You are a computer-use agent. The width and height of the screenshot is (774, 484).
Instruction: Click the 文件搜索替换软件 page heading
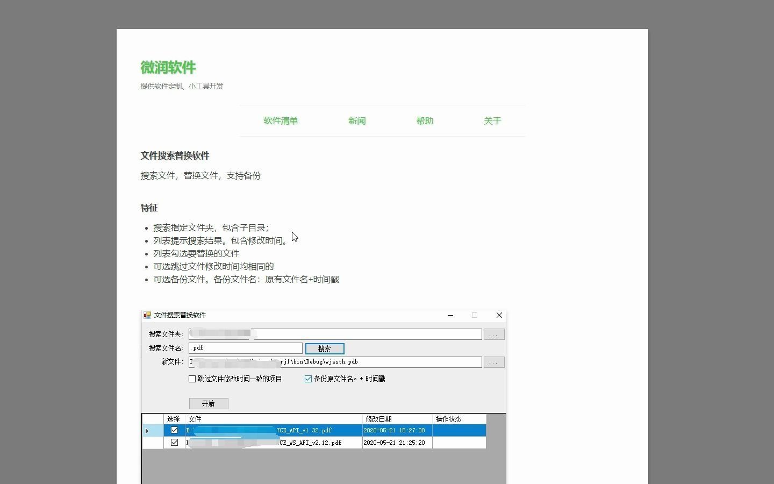click(175, 156)
